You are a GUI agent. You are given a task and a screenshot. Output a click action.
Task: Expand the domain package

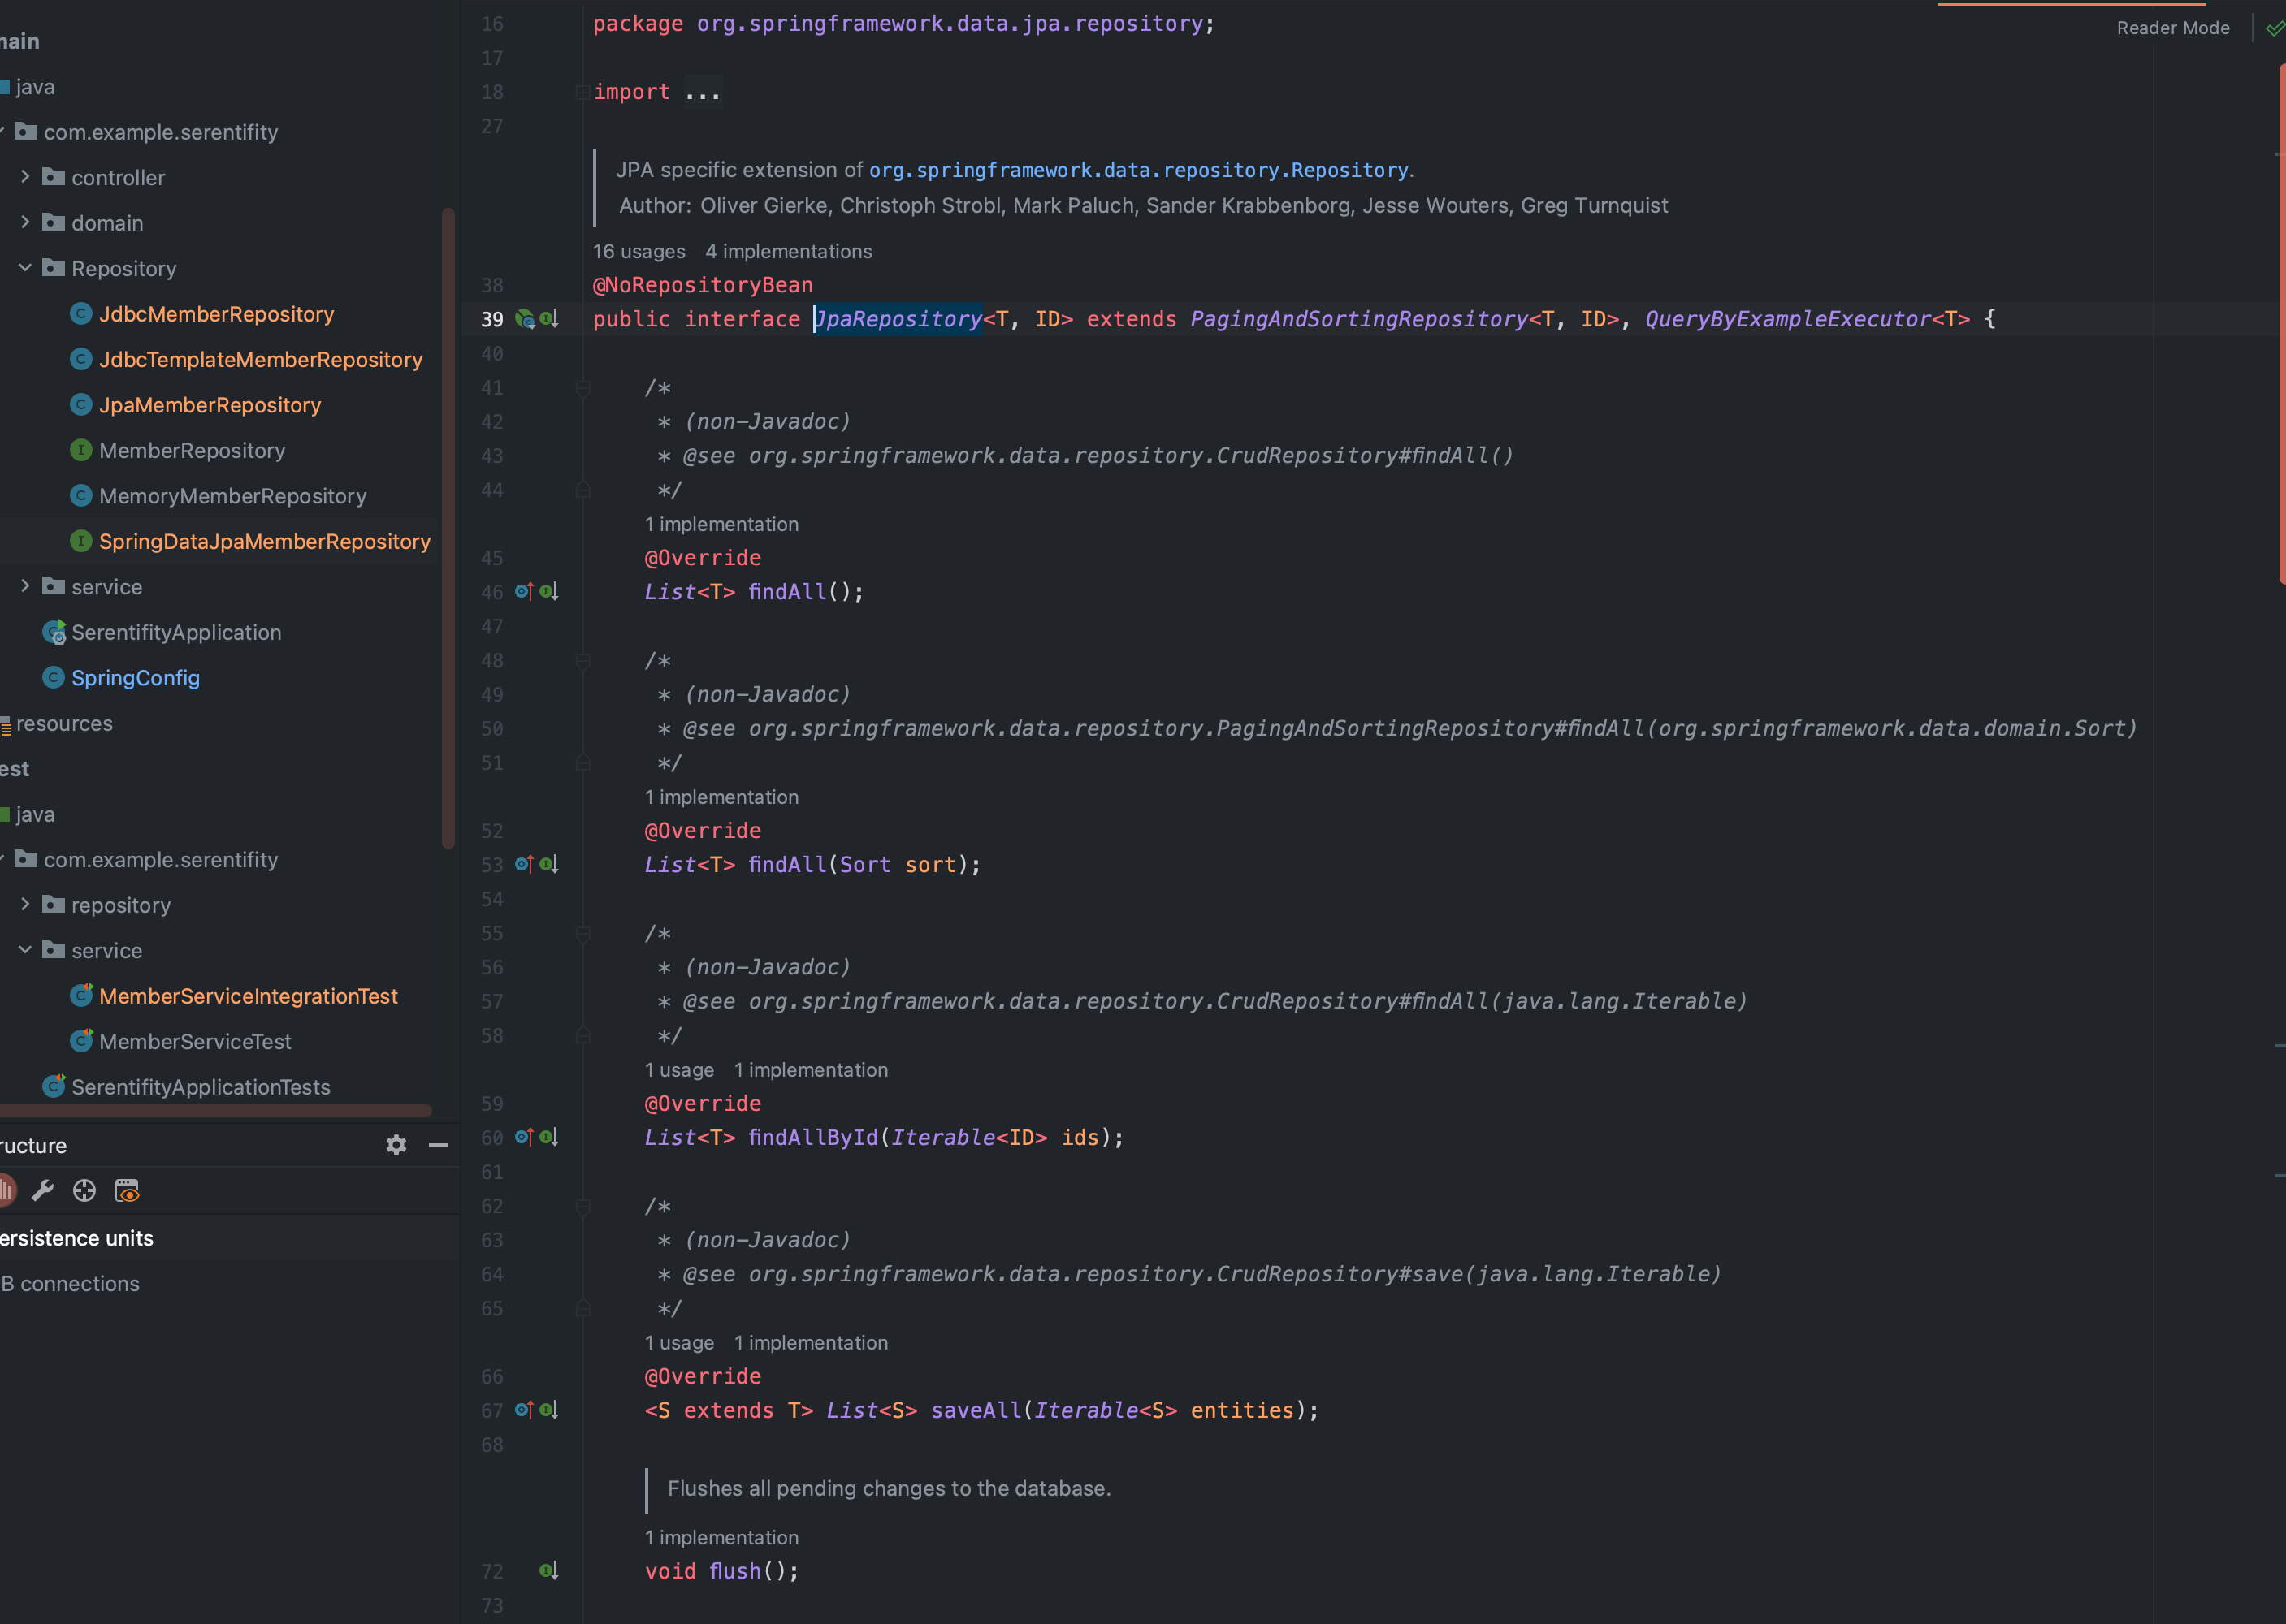coord(25,222)
